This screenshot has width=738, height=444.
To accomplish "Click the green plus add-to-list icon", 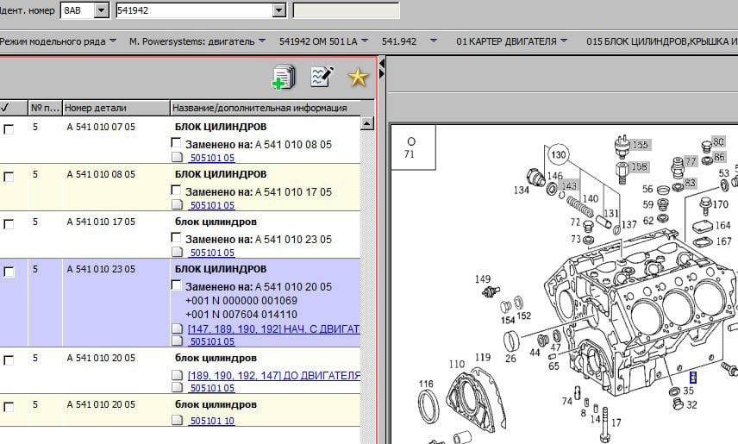I will [x=283, y=78].
